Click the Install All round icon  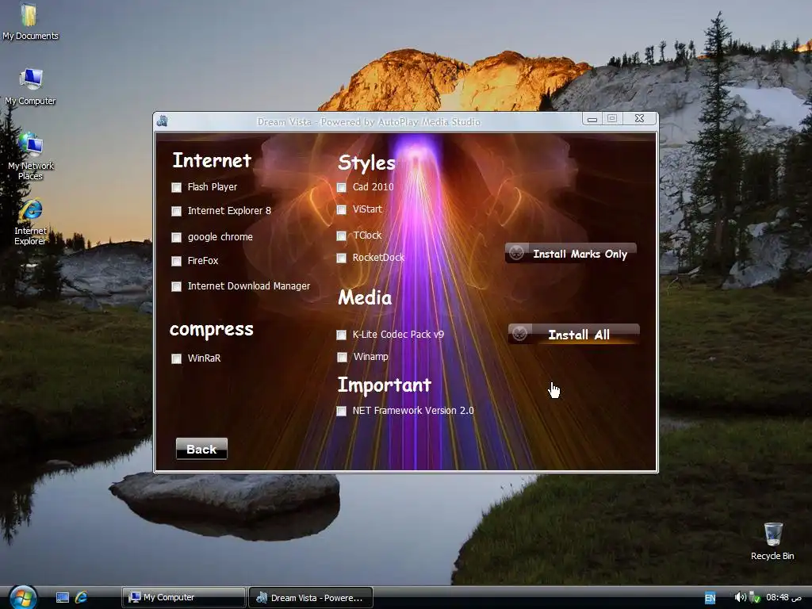coord(519,334)
